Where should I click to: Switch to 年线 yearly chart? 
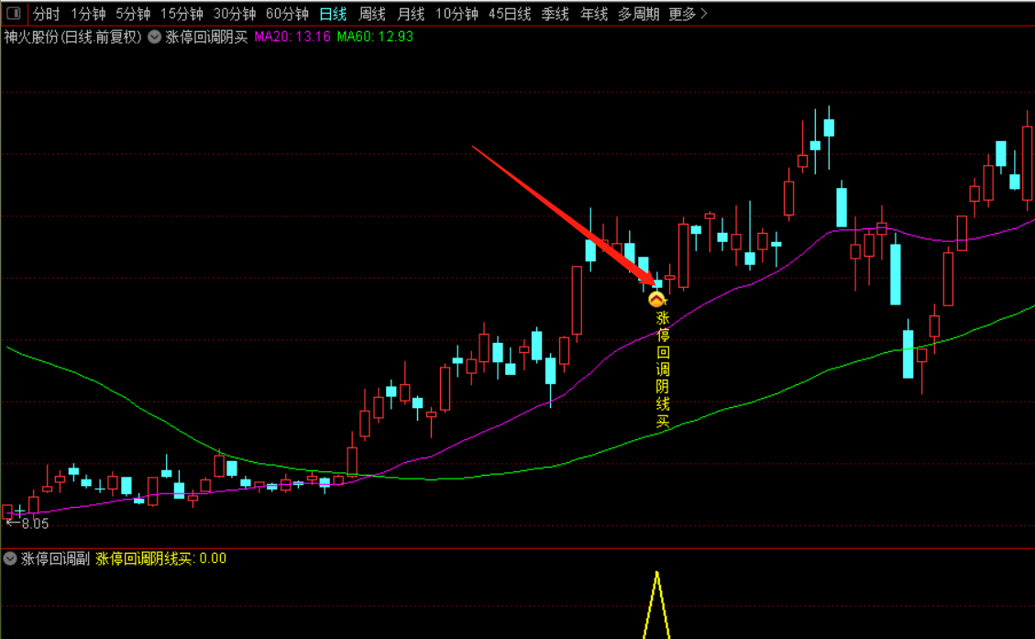[594, 14]
